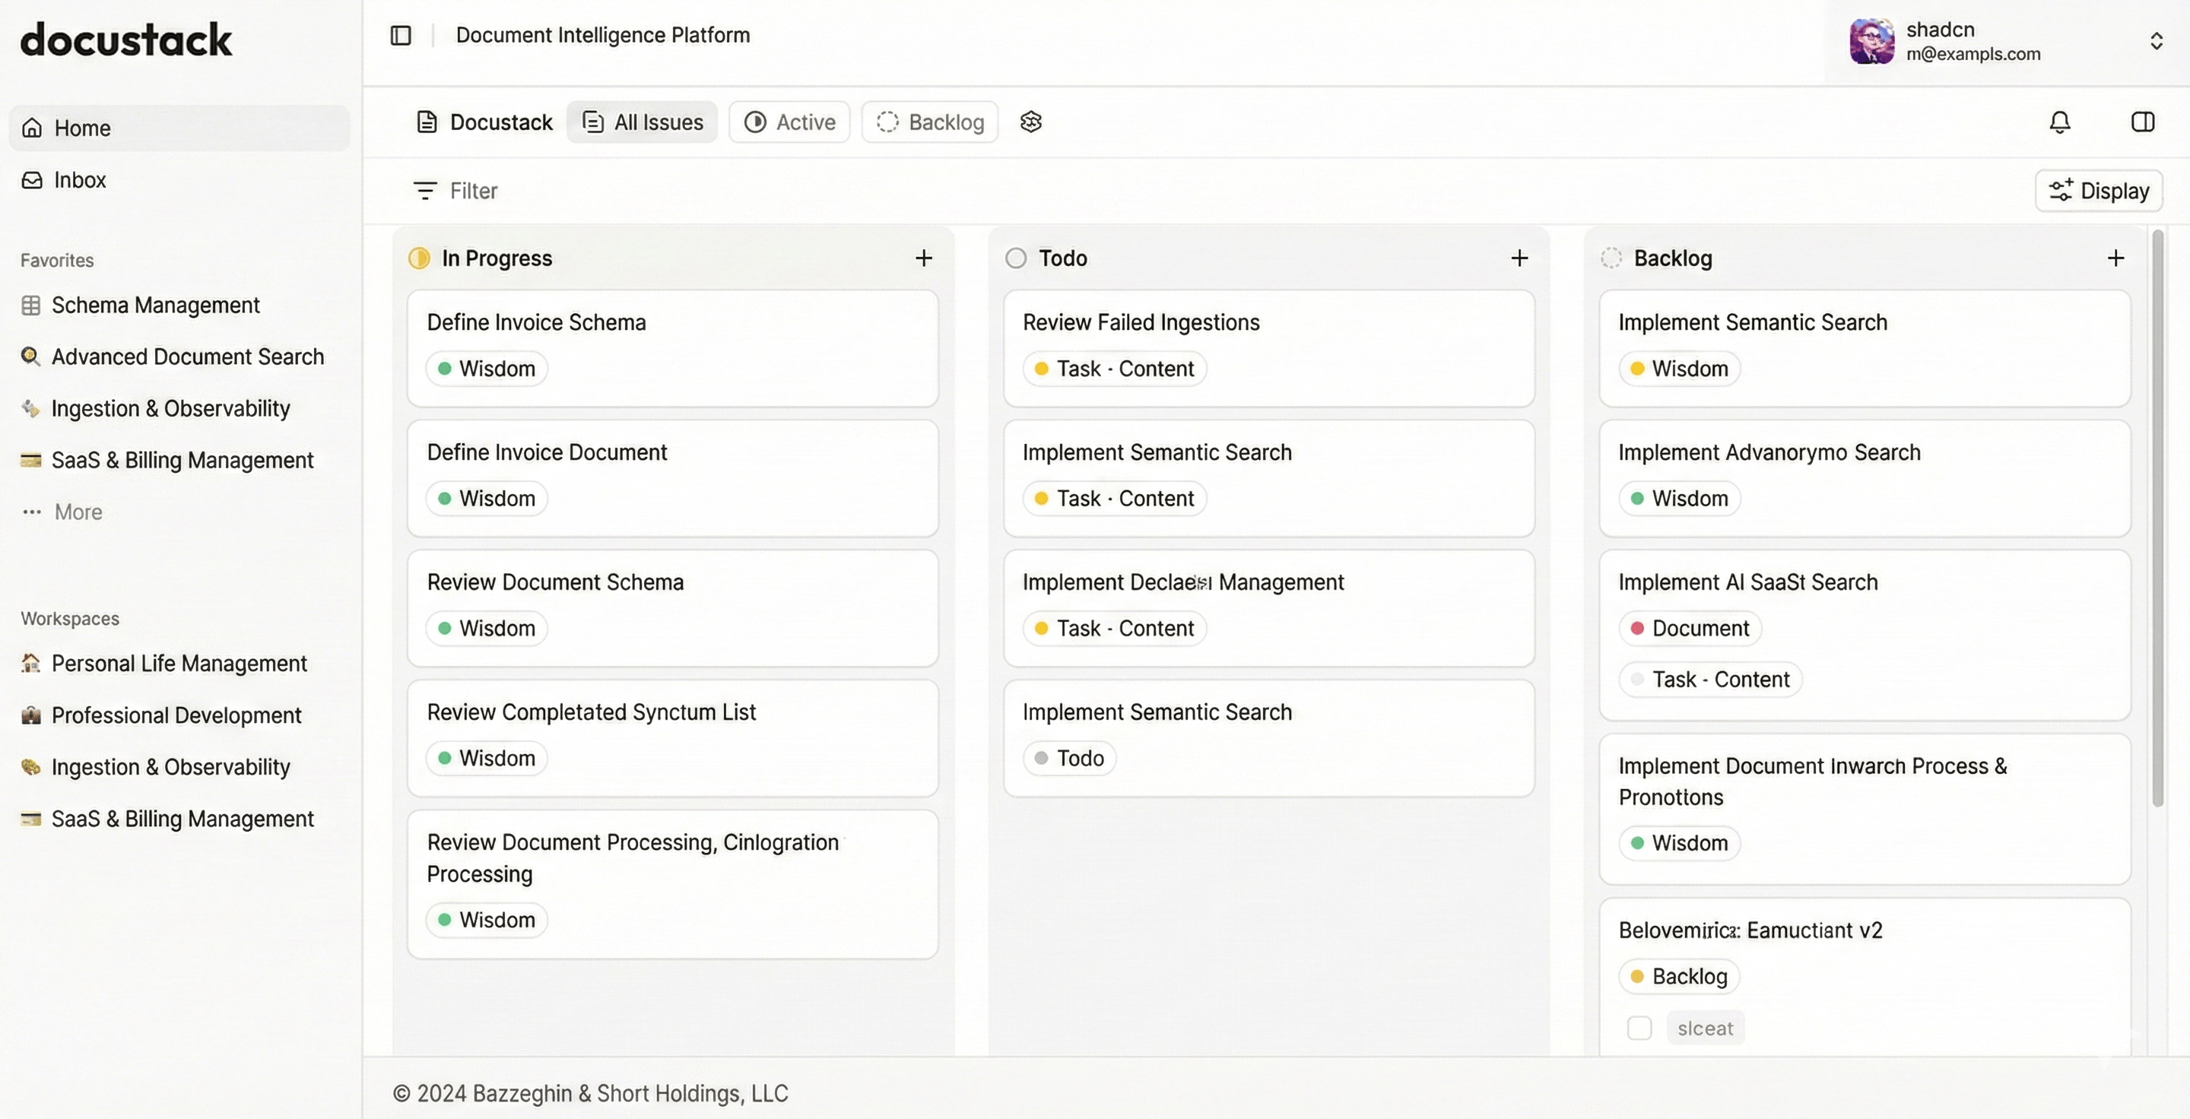The height and width of the screenshot is (1119, 2190).
Task: Open the Display options dropdown
Action: tap(2097, 190)
